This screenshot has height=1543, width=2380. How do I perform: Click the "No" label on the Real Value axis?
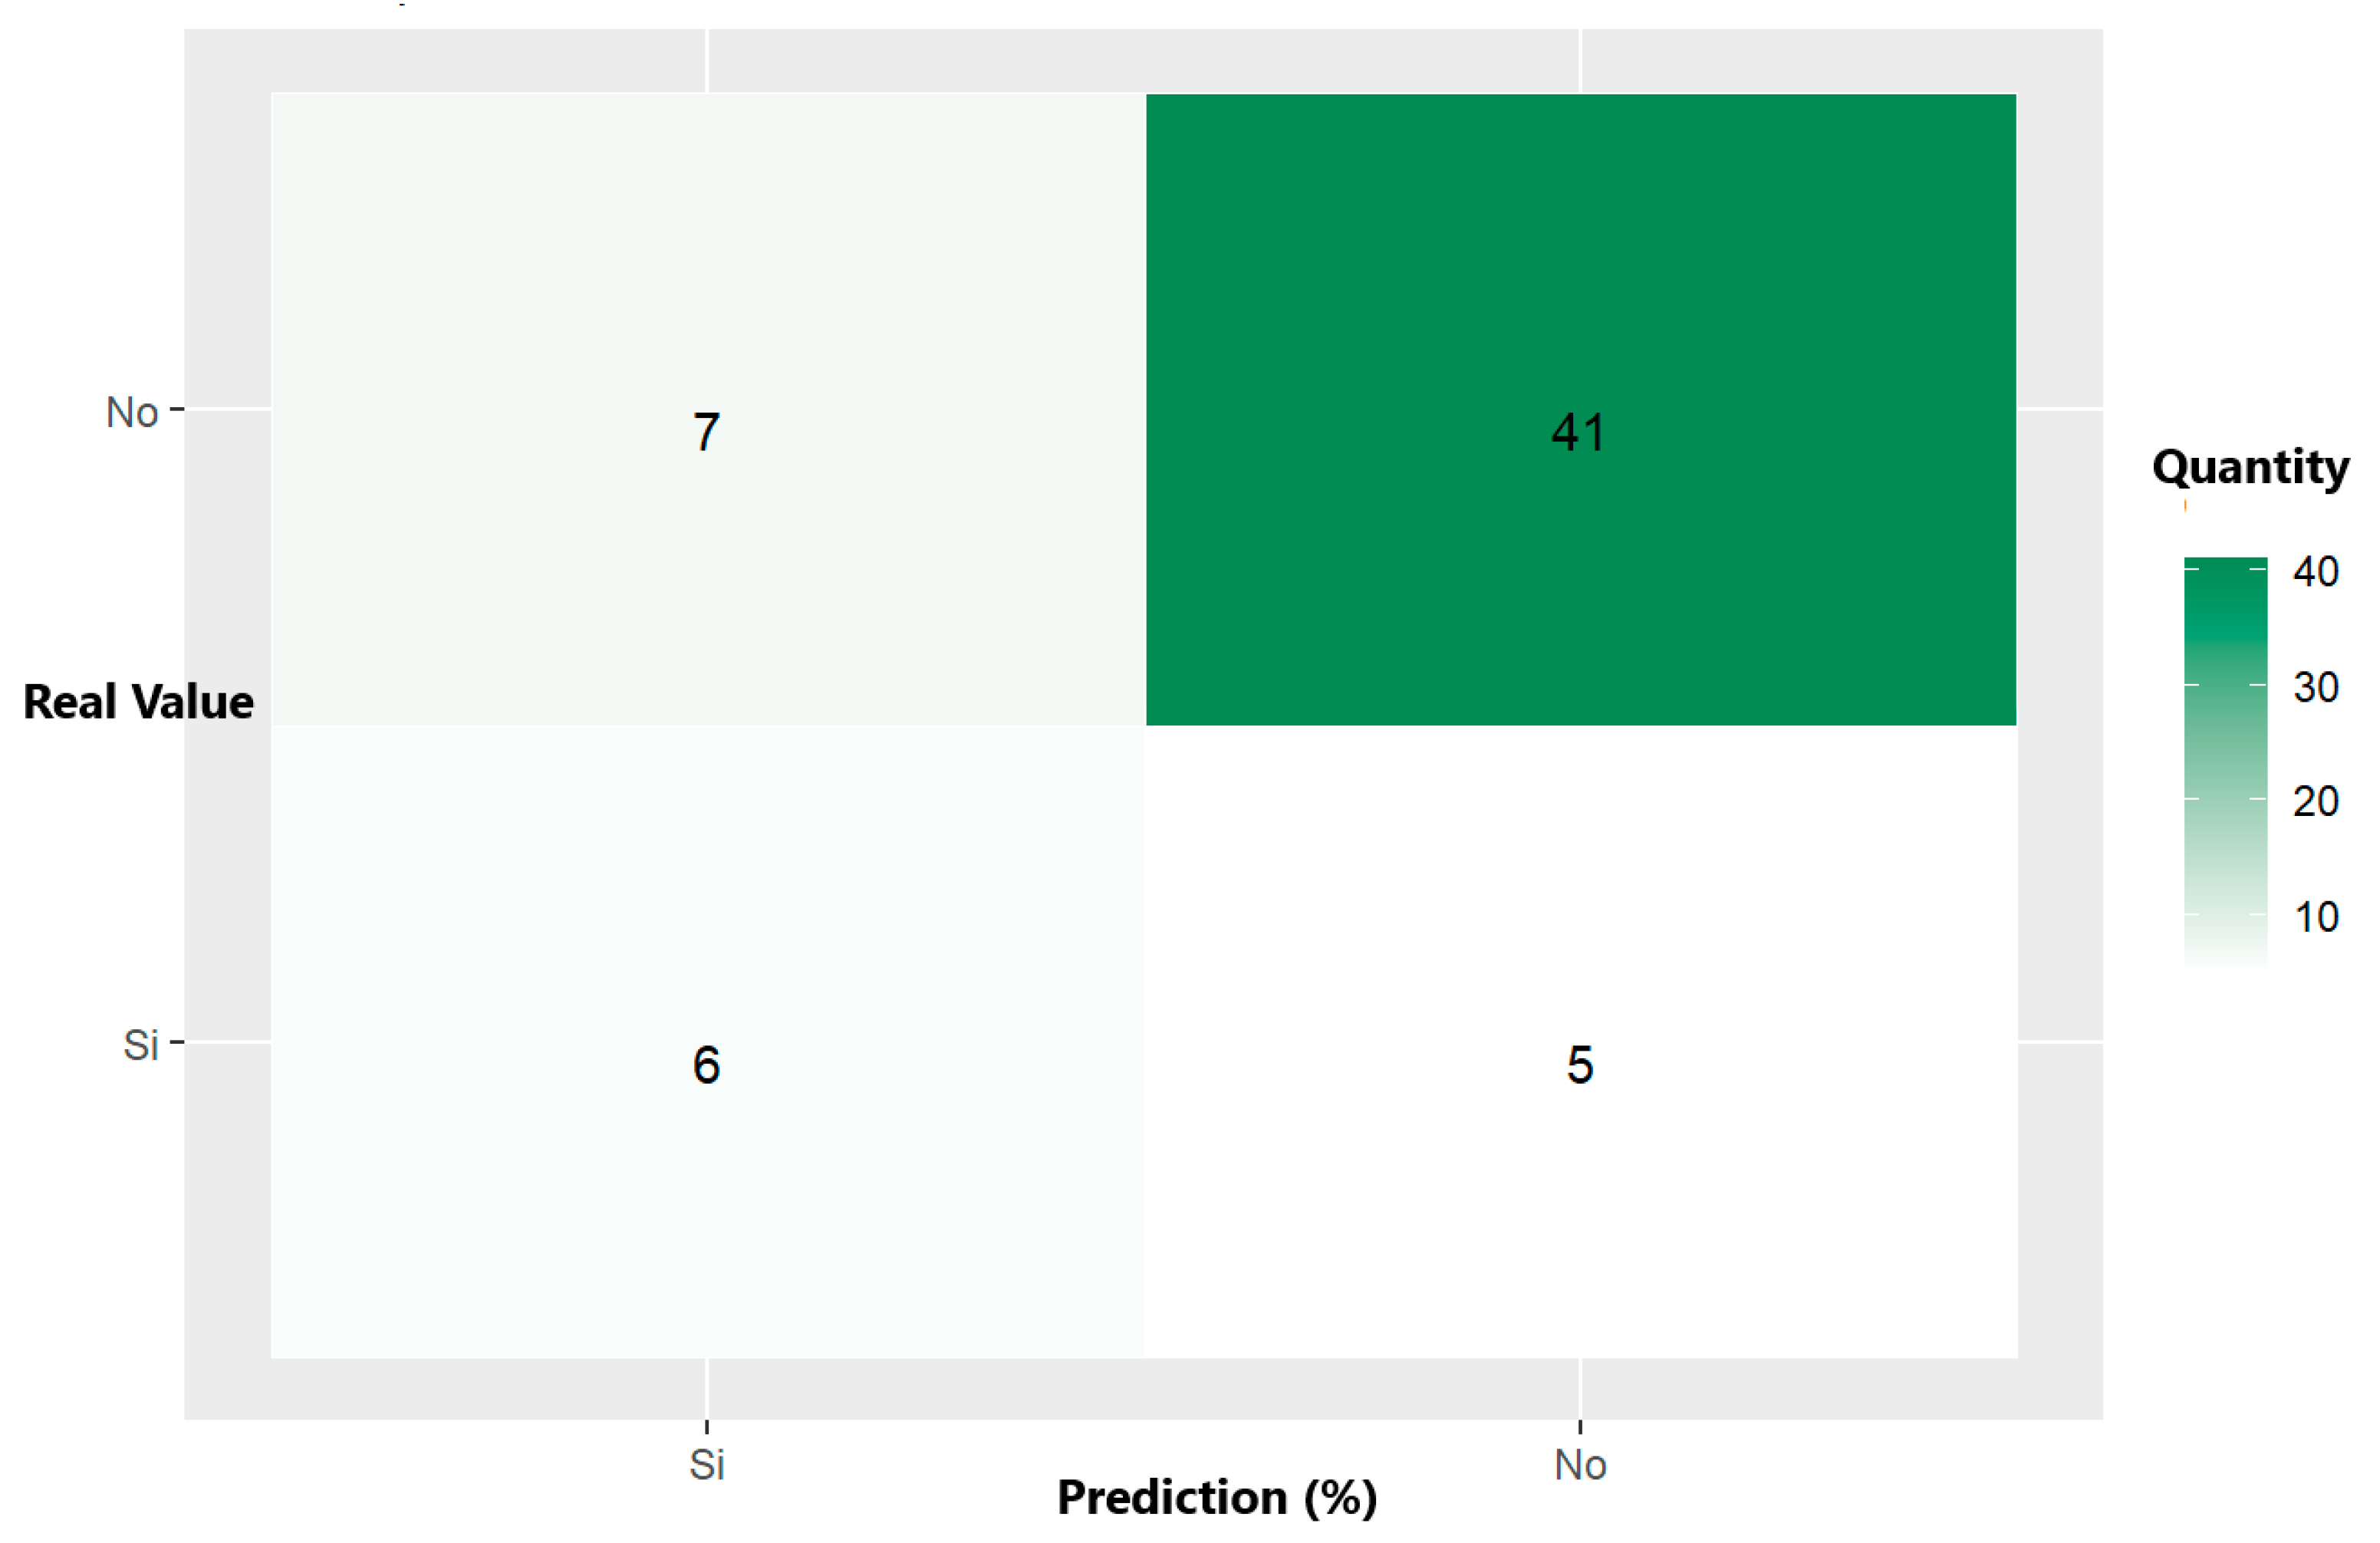[x=132, y=412]
